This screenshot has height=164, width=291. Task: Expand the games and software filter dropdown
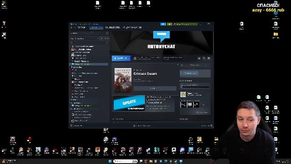tap(85, 38)
